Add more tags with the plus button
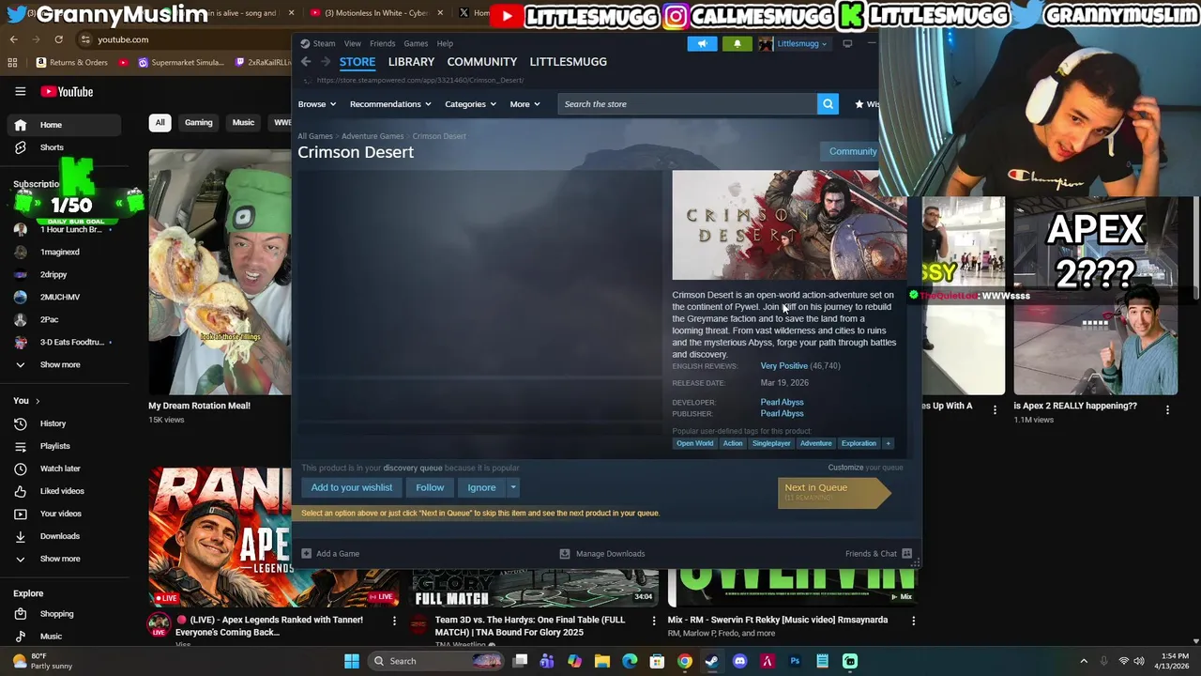1201x676 pixels. [x=888, y=443]
